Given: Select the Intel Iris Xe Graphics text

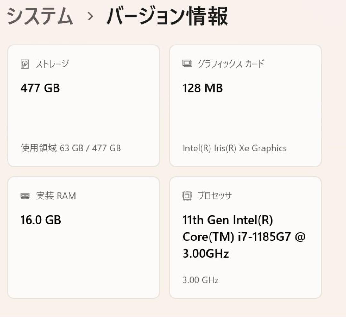Looking at the screenshot, I should (234, 148).
